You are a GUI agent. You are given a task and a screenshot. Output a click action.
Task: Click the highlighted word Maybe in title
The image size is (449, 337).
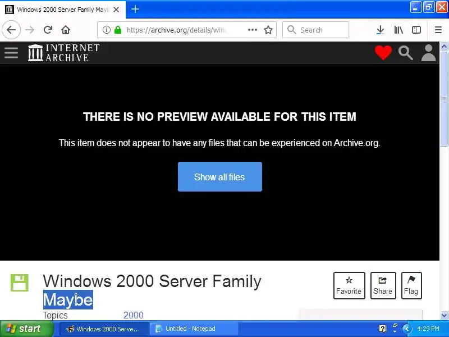click(x=68, y=300)
